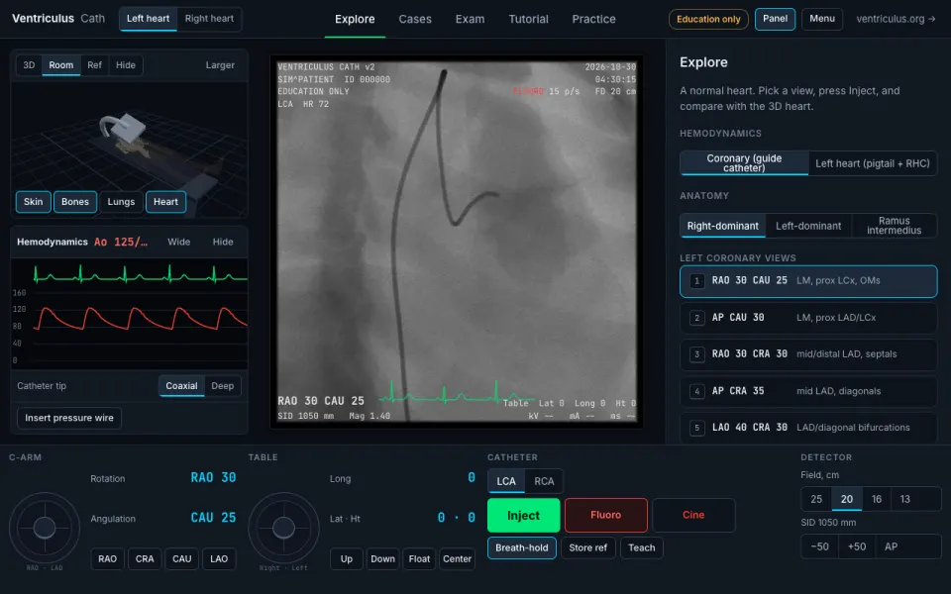Switch to the Left heart mode
The height and width of the screenshot is (594, 951).
coord(148,19)
